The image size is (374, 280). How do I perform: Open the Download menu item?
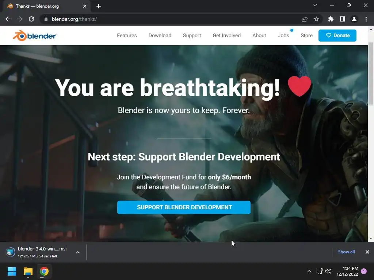tap(160, 35)
